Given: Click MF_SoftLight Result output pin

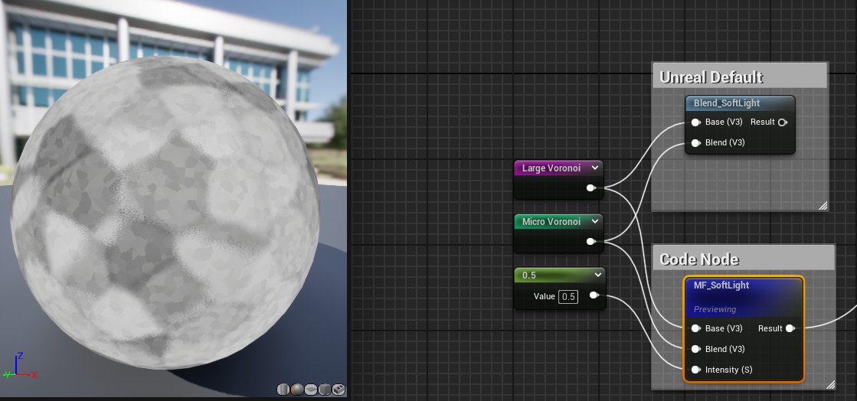Looking at the screenshot, I should 790,328.
